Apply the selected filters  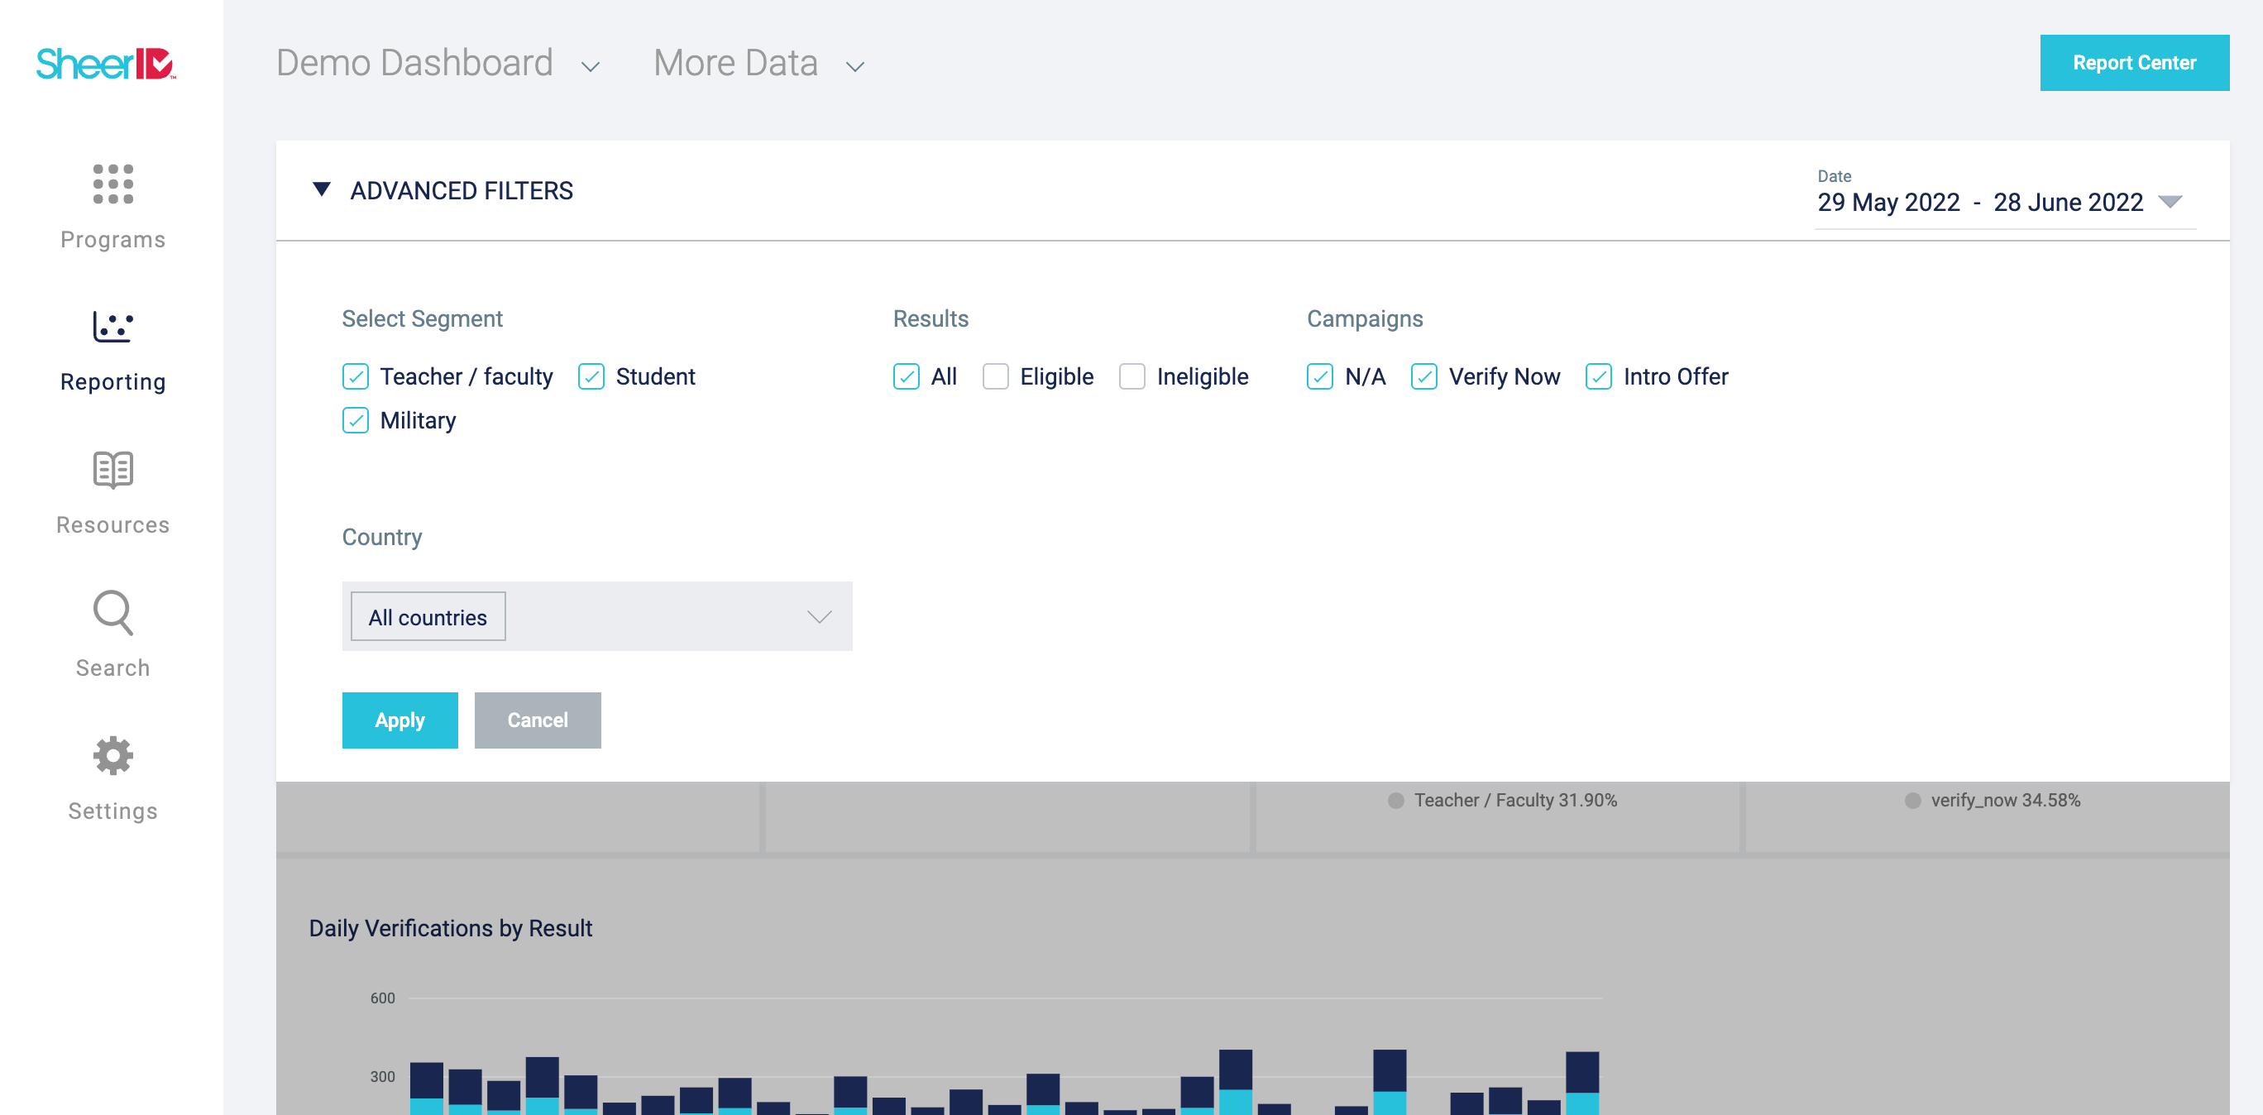[x=399, y=720]
